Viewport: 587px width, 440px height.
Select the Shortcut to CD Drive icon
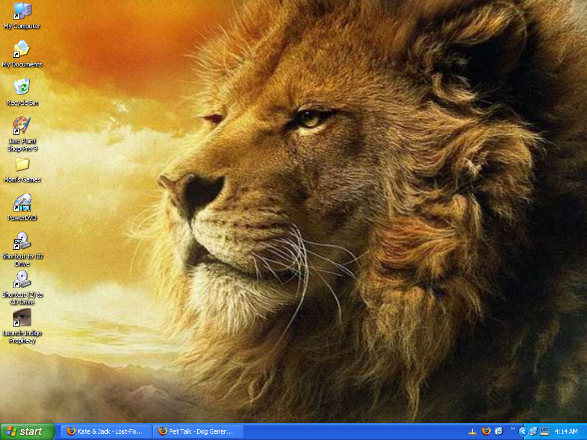(x=22, y=250)
